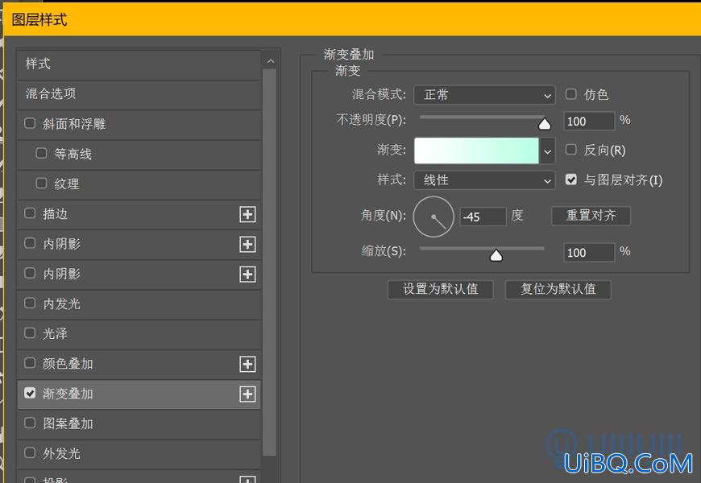
Task: Click the styles list scroll-up arrow
Action: point(271,62)
